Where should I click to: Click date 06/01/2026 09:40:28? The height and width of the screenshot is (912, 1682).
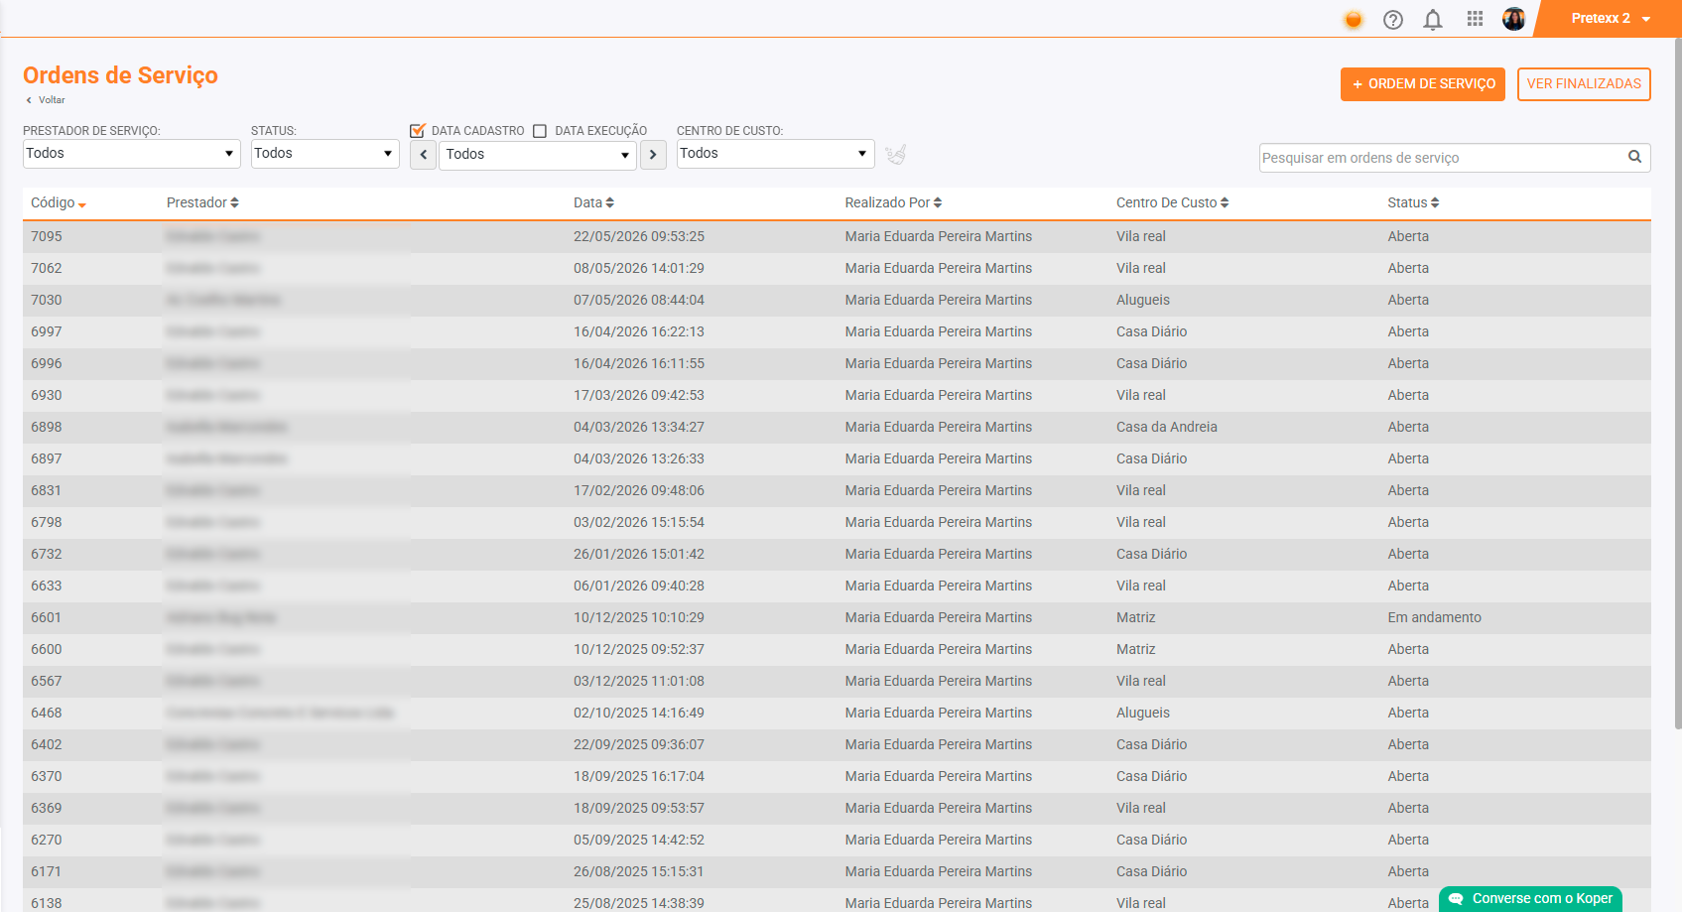click(639, 586)
